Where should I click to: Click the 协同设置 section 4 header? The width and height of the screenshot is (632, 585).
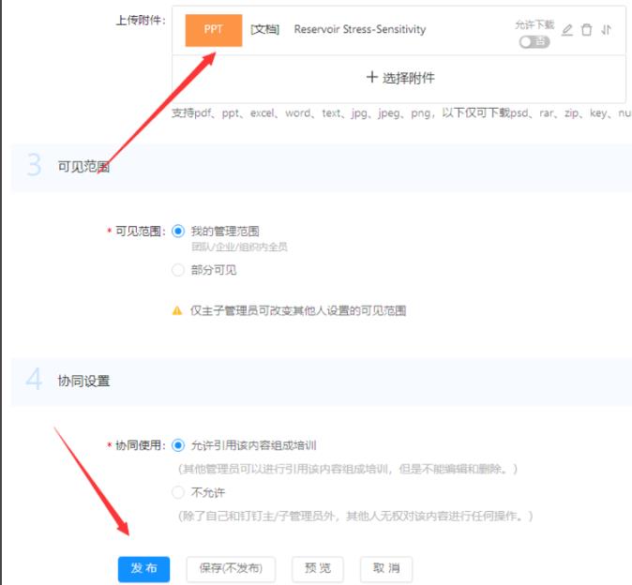pyautogui.click(x=83, y=381)
